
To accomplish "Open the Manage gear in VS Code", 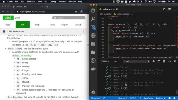I will click(93, 92).
